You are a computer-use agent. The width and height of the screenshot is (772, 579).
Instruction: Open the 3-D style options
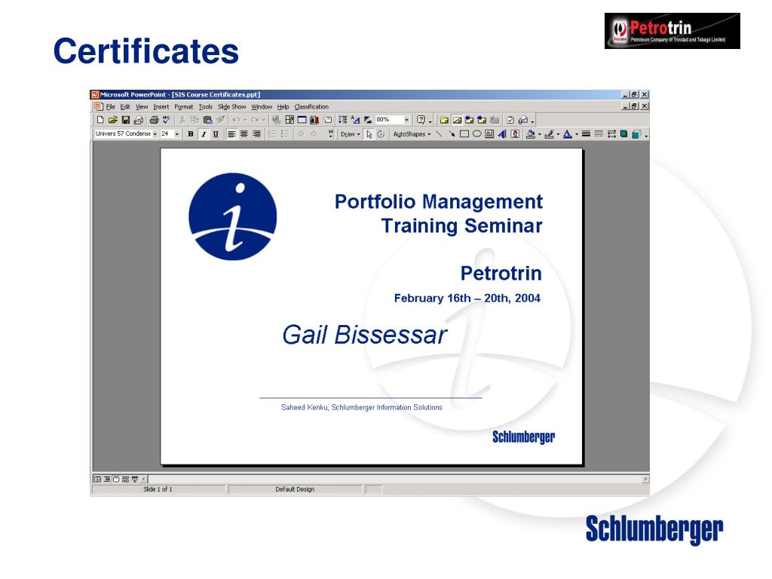[x=636, y=134]
